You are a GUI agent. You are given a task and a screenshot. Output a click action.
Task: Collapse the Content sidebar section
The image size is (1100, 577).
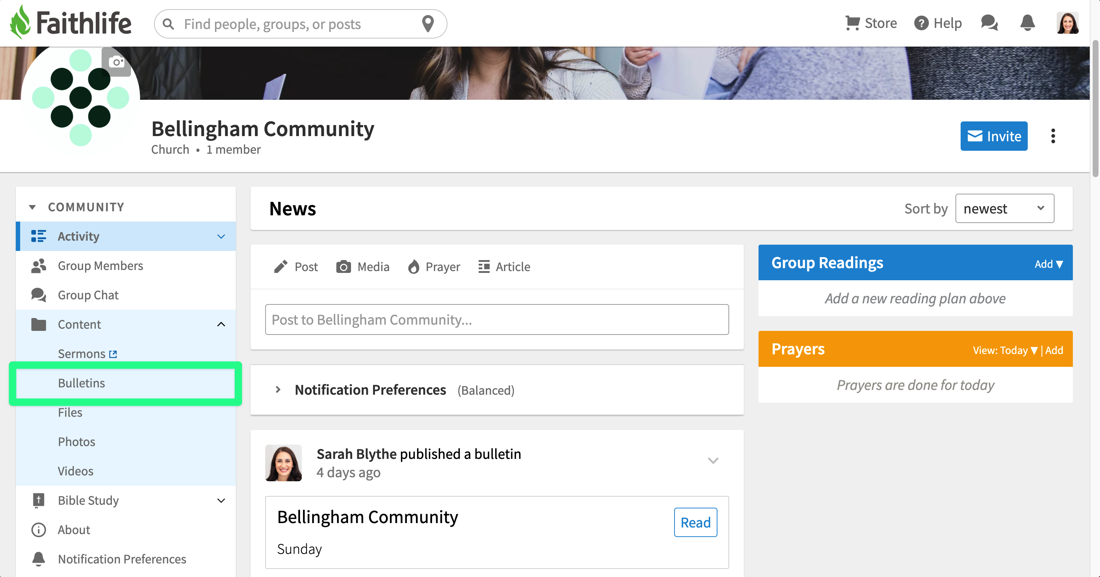221,325
